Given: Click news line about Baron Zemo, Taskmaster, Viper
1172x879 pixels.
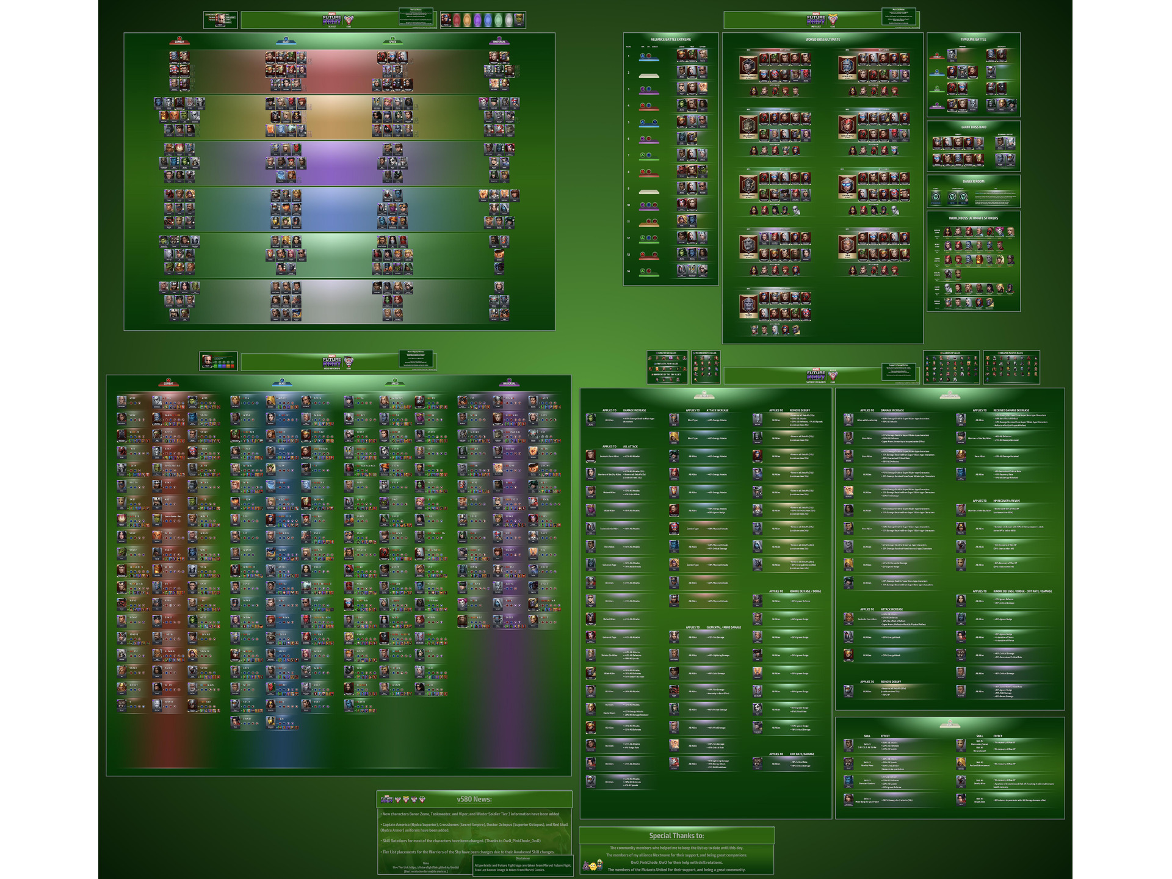Looking at the screenshot, I should click(x=470, y=814).
